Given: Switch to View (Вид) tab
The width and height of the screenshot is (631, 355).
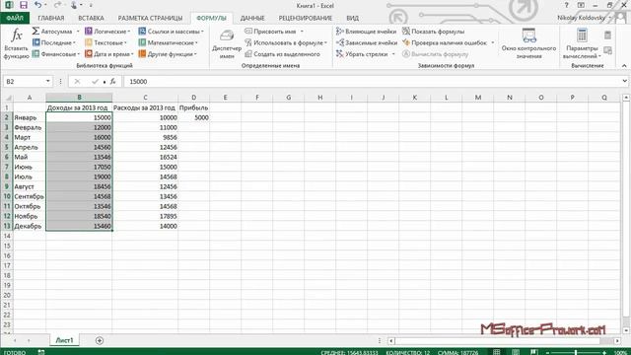Looking at the screenshot, I should [353, 18].
